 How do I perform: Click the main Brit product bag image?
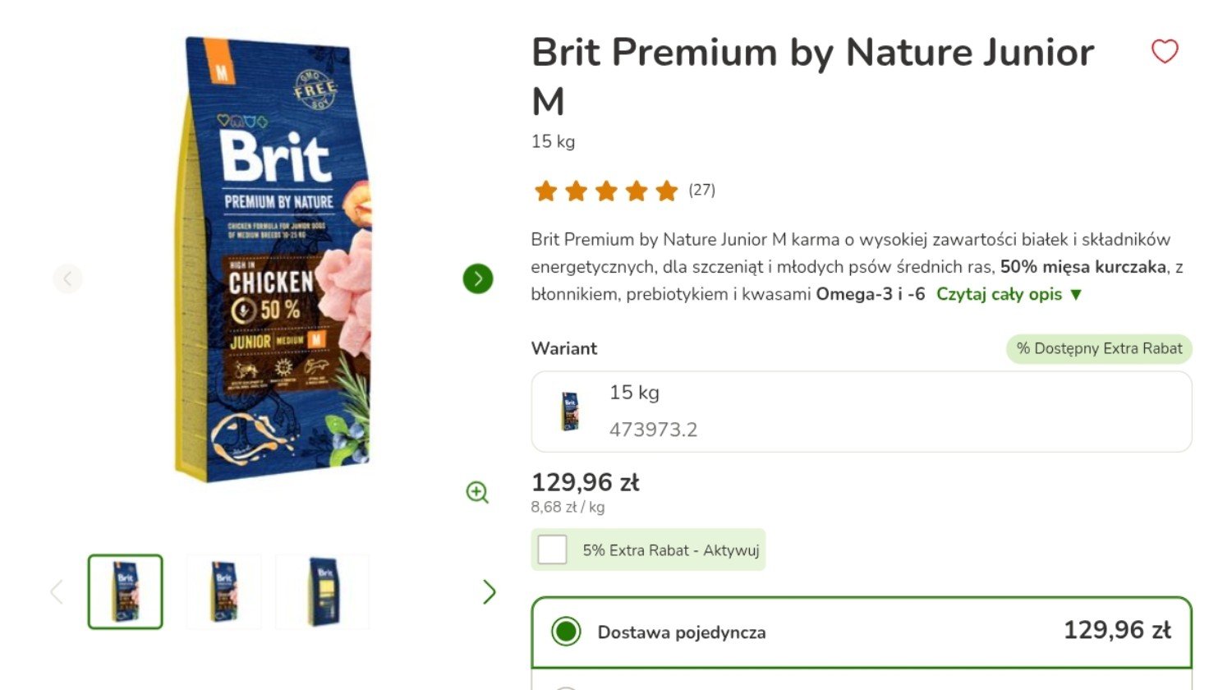(x=274, y=259)
